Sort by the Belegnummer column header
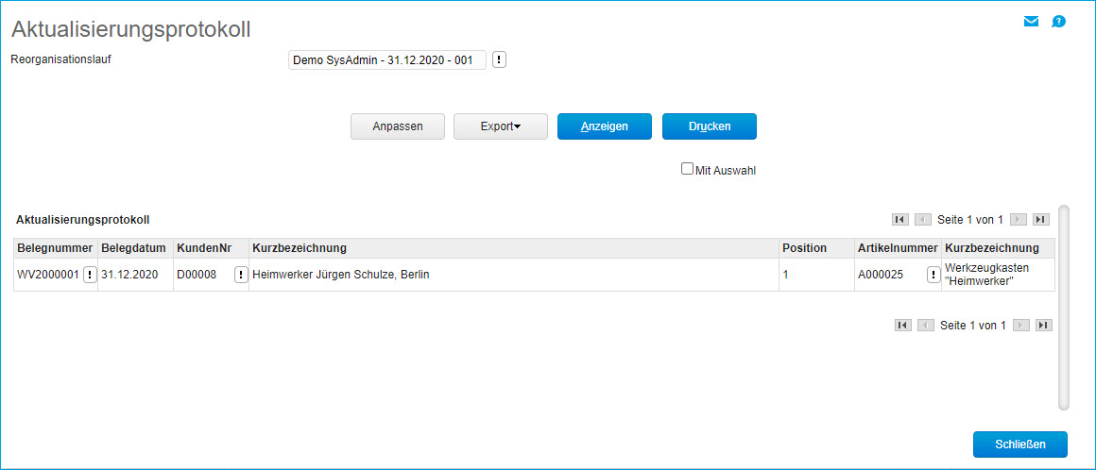This screenshot has width=1096, height=470. (x=55, y=248)
